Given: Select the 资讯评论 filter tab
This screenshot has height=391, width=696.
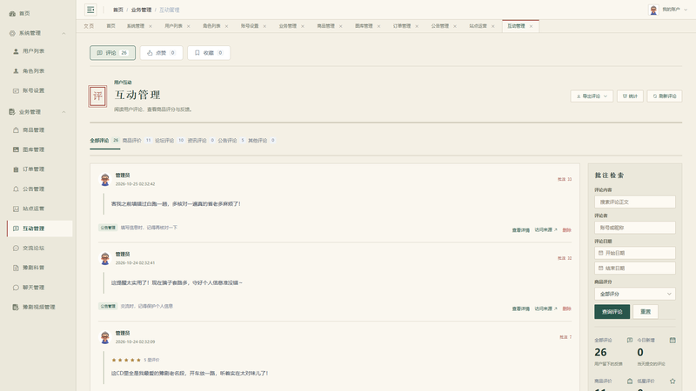Looking at the screenshot, I should (201, 141).
